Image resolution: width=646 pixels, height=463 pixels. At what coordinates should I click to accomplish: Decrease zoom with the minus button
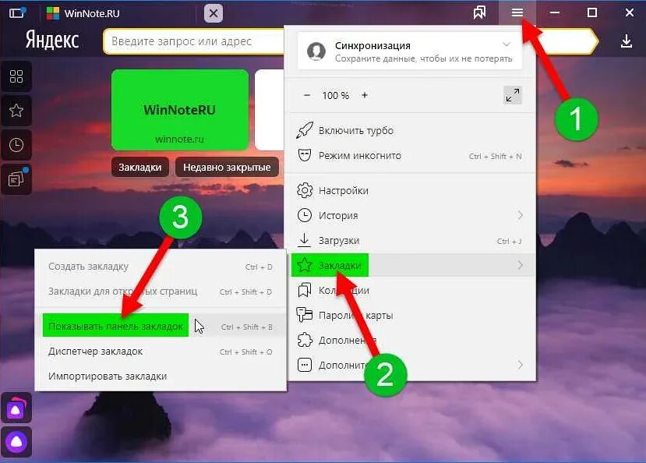[307, 95]
